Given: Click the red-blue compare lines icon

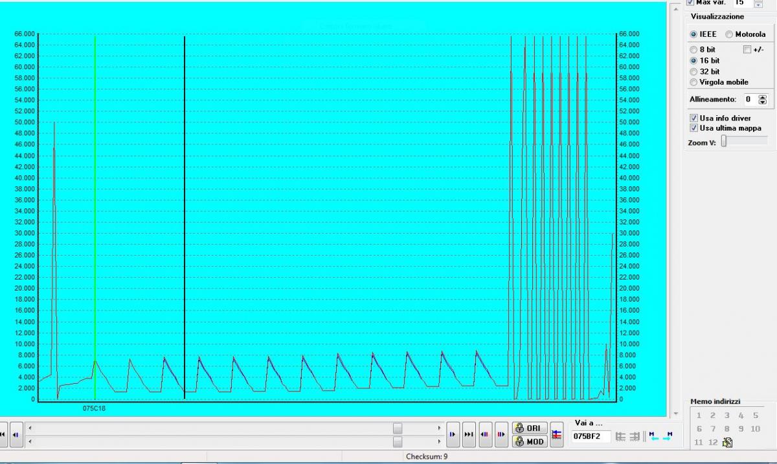Looking at the screenshot, I should click(557, 435).
